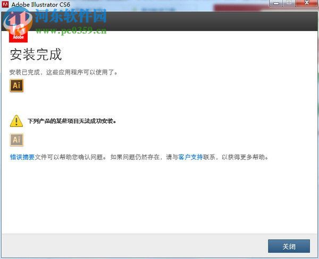Open the 错误摘要 link

pyautogui.click(x=22, y=157)
